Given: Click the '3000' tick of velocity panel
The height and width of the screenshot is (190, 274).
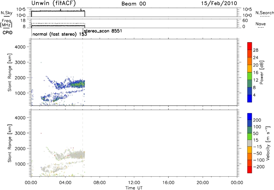Looking at the screenshot, I should point(20,133).
